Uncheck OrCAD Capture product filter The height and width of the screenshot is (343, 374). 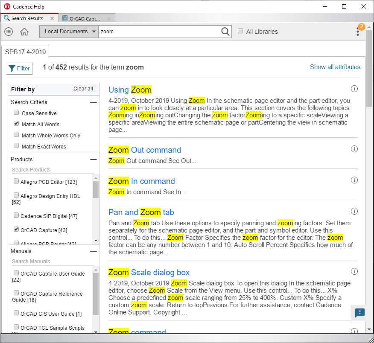pos(16,229)
